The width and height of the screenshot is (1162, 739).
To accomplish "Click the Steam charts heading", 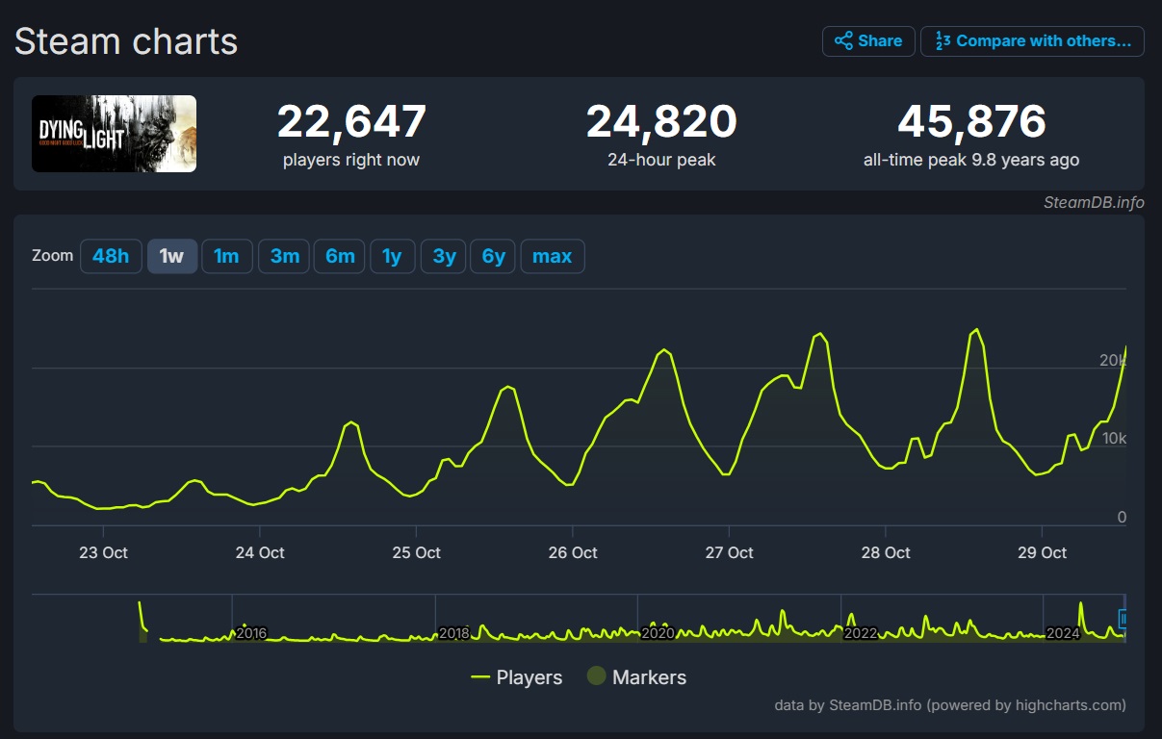I will pos(126,41).
